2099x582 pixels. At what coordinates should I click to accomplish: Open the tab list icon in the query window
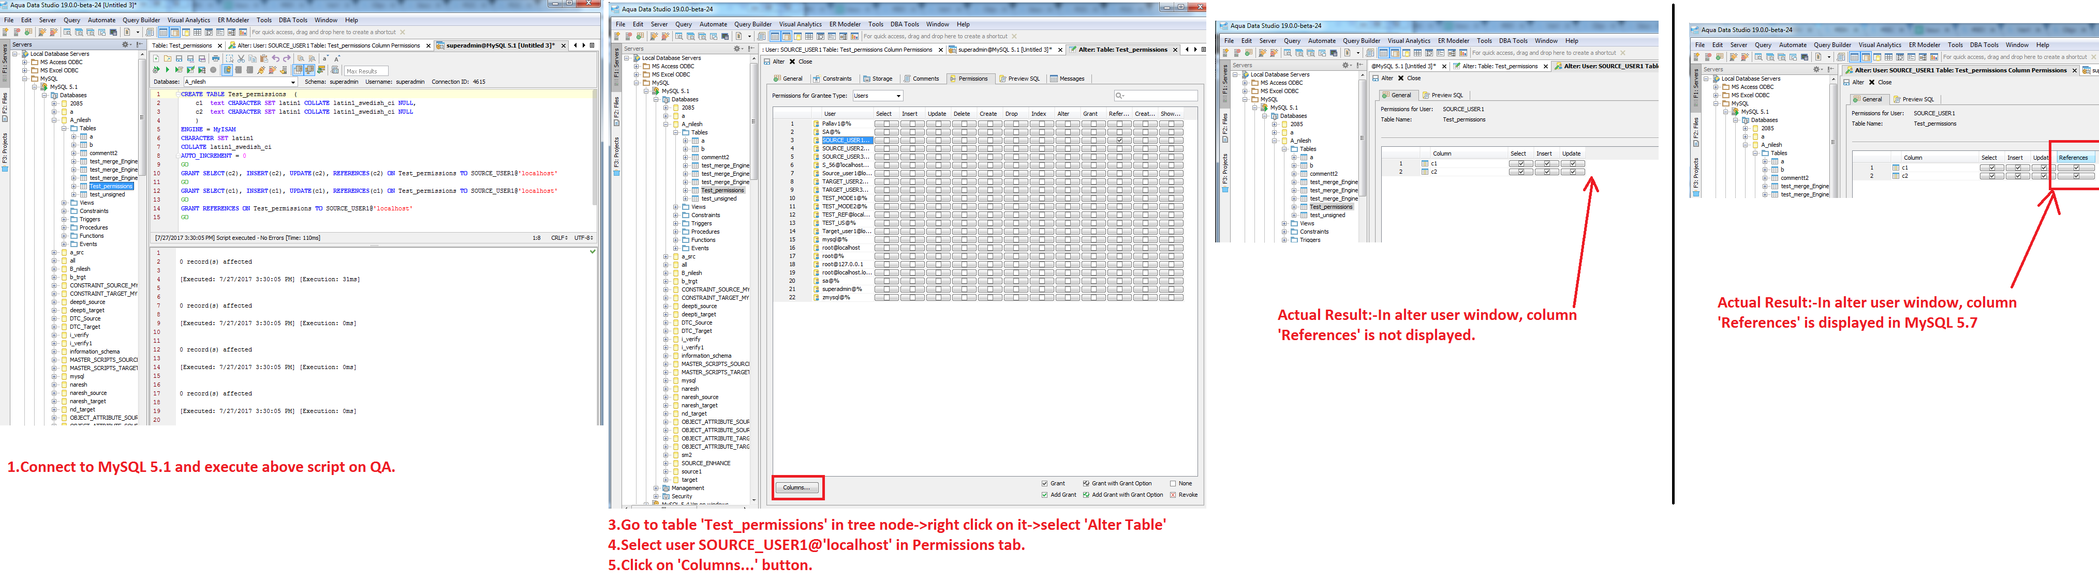[593, 45]
